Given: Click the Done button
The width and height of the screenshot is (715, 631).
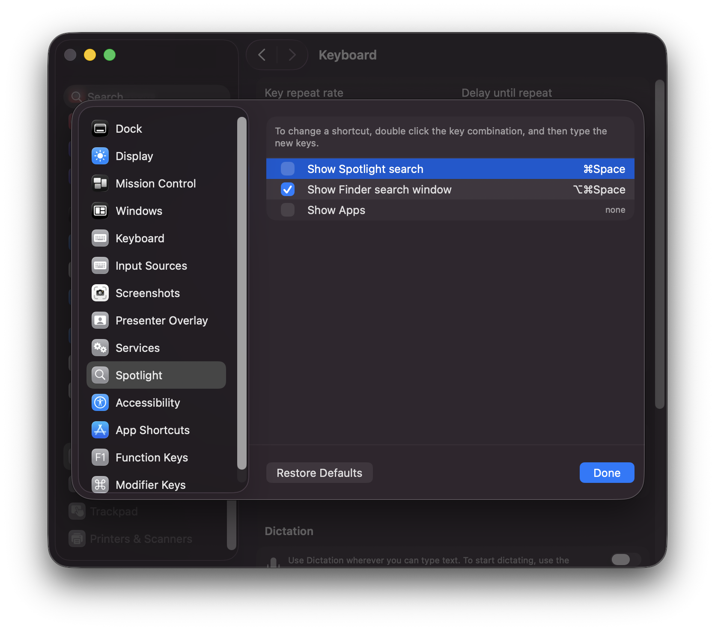Looking at the screenshot, I should pos(607,473).
